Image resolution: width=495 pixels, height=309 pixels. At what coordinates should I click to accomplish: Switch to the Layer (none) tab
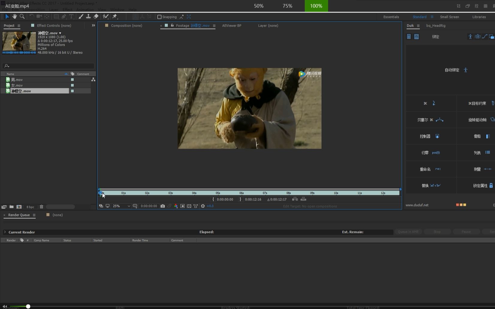click(268, 26)
